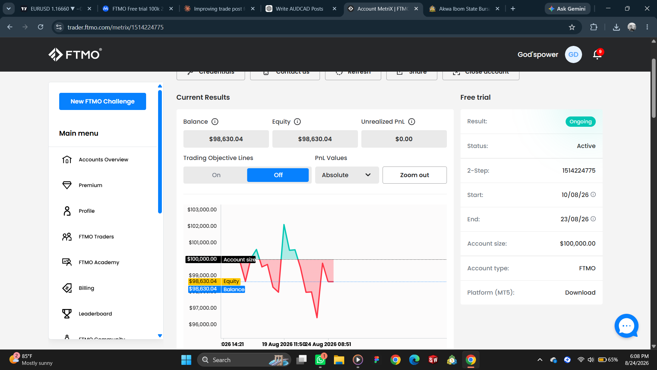This screenshot has height=370, width=657.
Task: Click God'spower username text
Action: [538, 54]
